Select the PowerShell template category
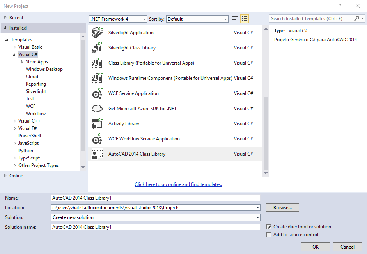 coord(30,136)
